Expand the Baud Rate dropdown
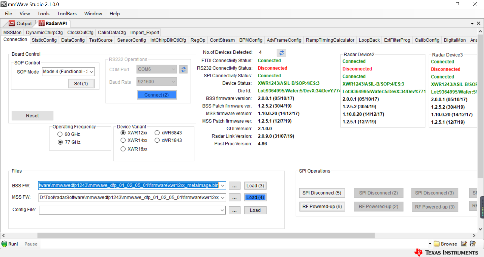The image size is (484, 257). pos(173,82)
